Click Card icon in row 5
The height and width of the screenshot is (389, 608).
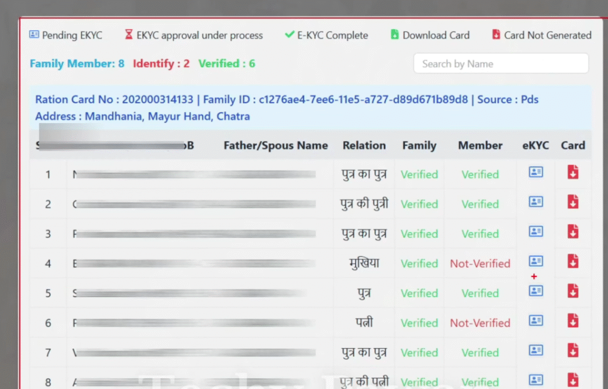tap(573, 291)
